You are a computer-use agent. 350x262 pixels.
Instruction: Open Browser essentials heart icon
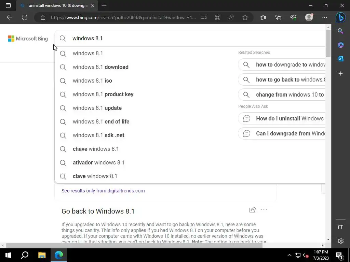click(x=293, y=17)
